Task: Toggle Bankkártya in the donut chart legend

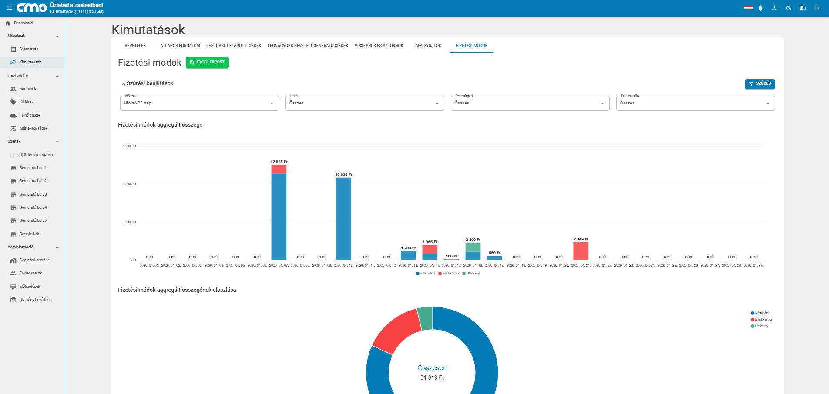Action: coord(761,320)
